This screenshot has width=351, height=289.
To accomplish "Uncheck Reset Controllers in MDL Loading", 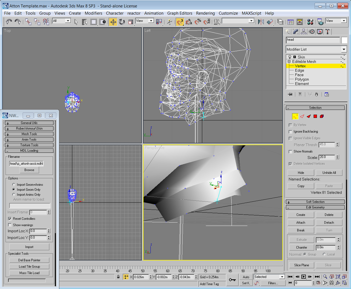I will (10, 219).
